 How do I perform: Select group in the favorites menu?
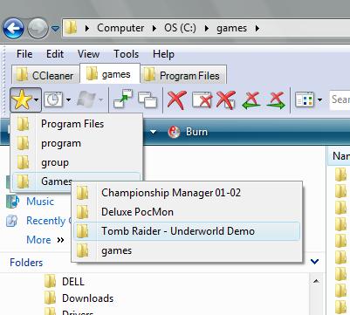coord(77,162)
